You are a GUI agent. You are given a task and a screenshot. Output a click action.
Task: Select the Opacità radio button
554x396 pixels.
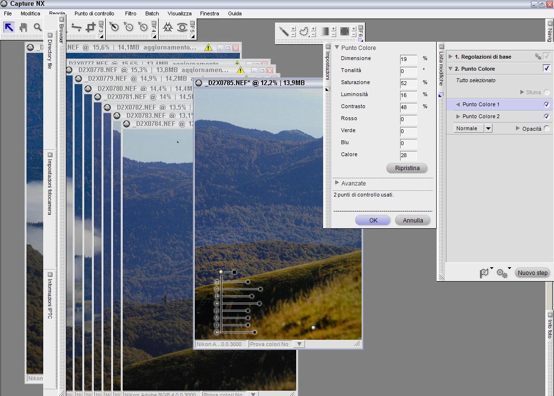[x=547, y=128]
